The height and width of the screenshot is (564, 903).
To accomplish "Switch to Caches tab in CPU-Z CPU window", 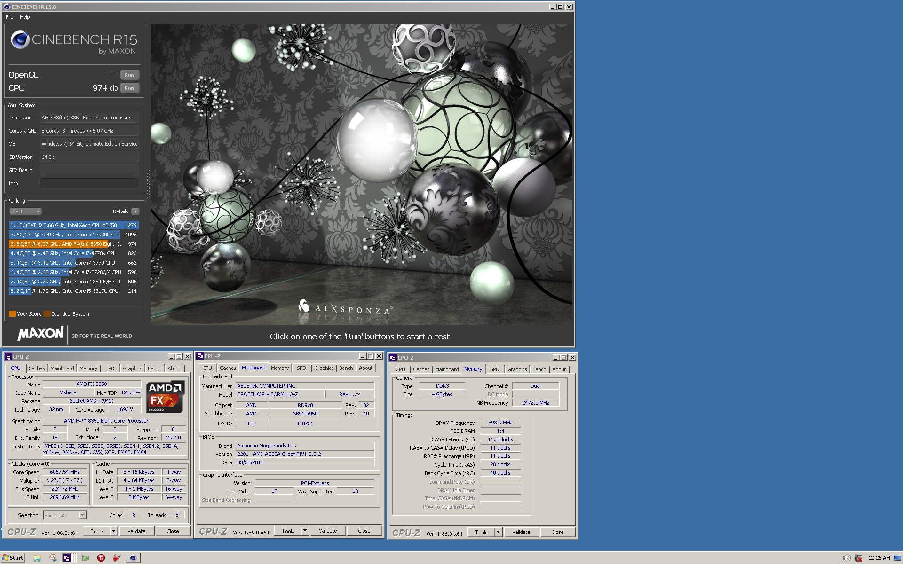I will [37, 368].
